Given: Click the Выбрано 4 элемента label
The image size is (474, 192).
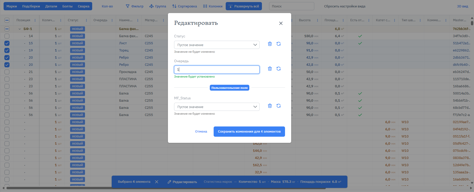Looking at the screenshot, I should (x=134, y=182).
